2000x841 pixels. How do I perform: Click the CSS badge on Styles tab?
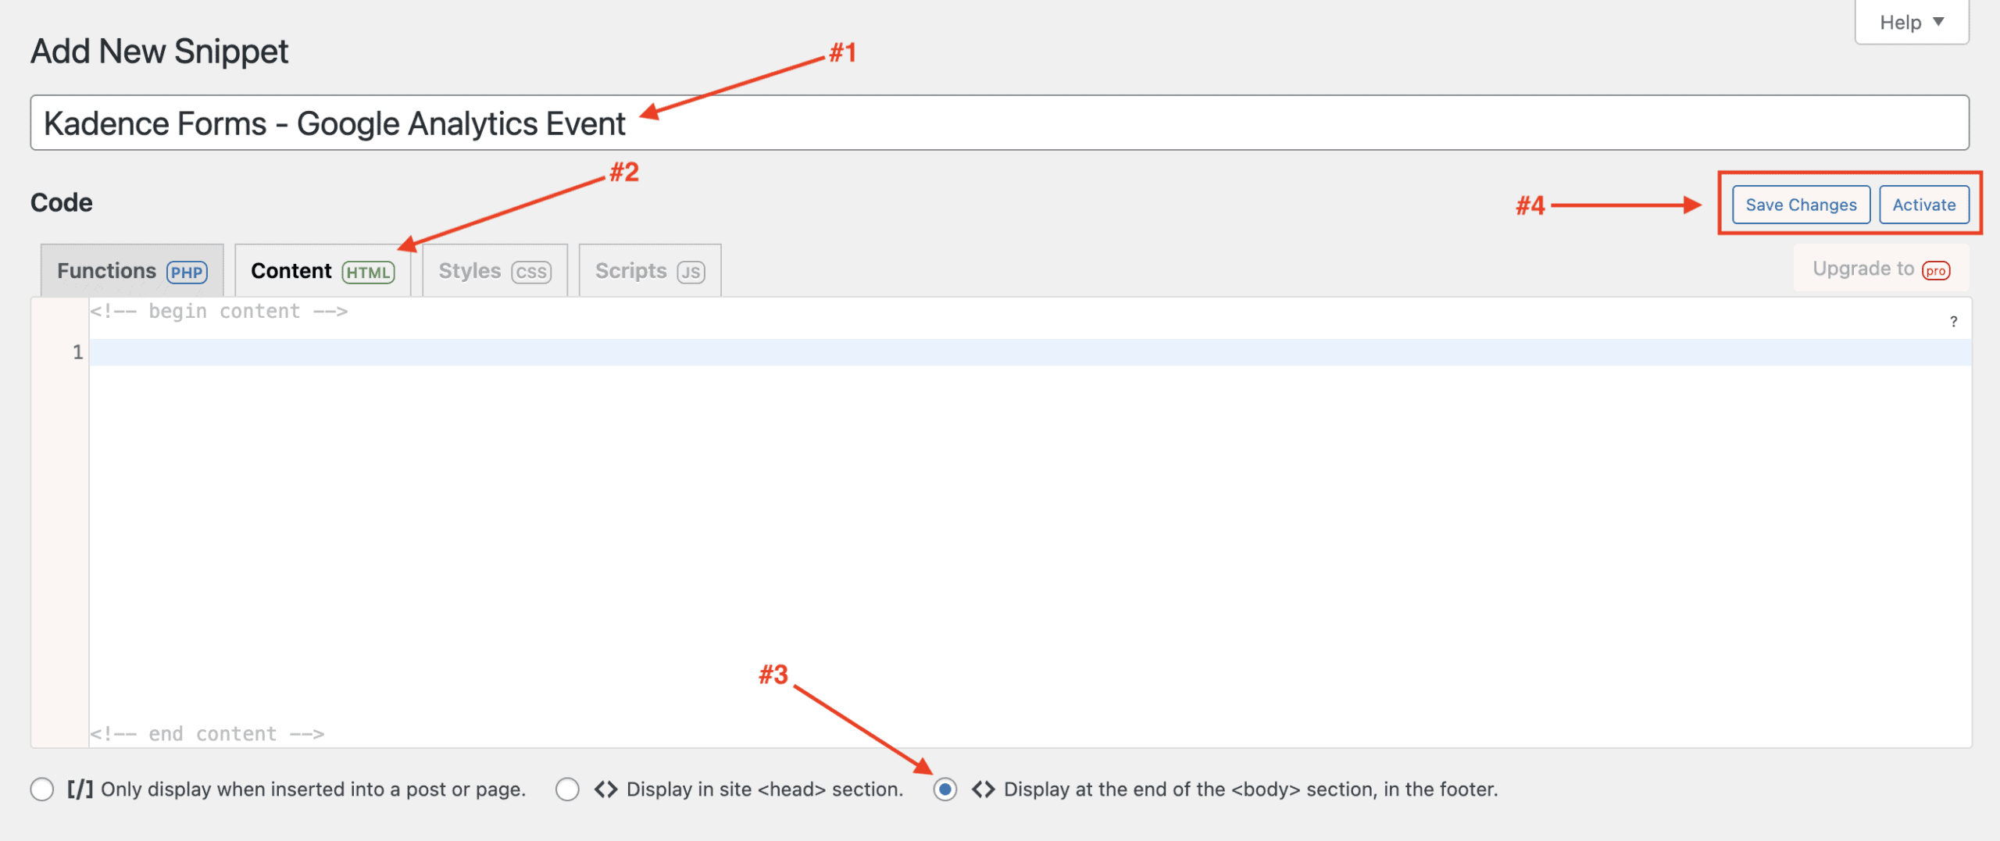click(x=530, y=272)
